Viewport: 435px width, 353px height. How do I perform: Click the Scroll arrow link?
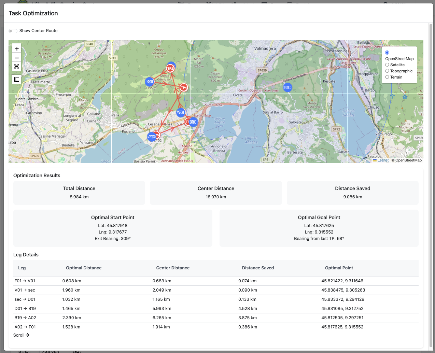[22, 335]
